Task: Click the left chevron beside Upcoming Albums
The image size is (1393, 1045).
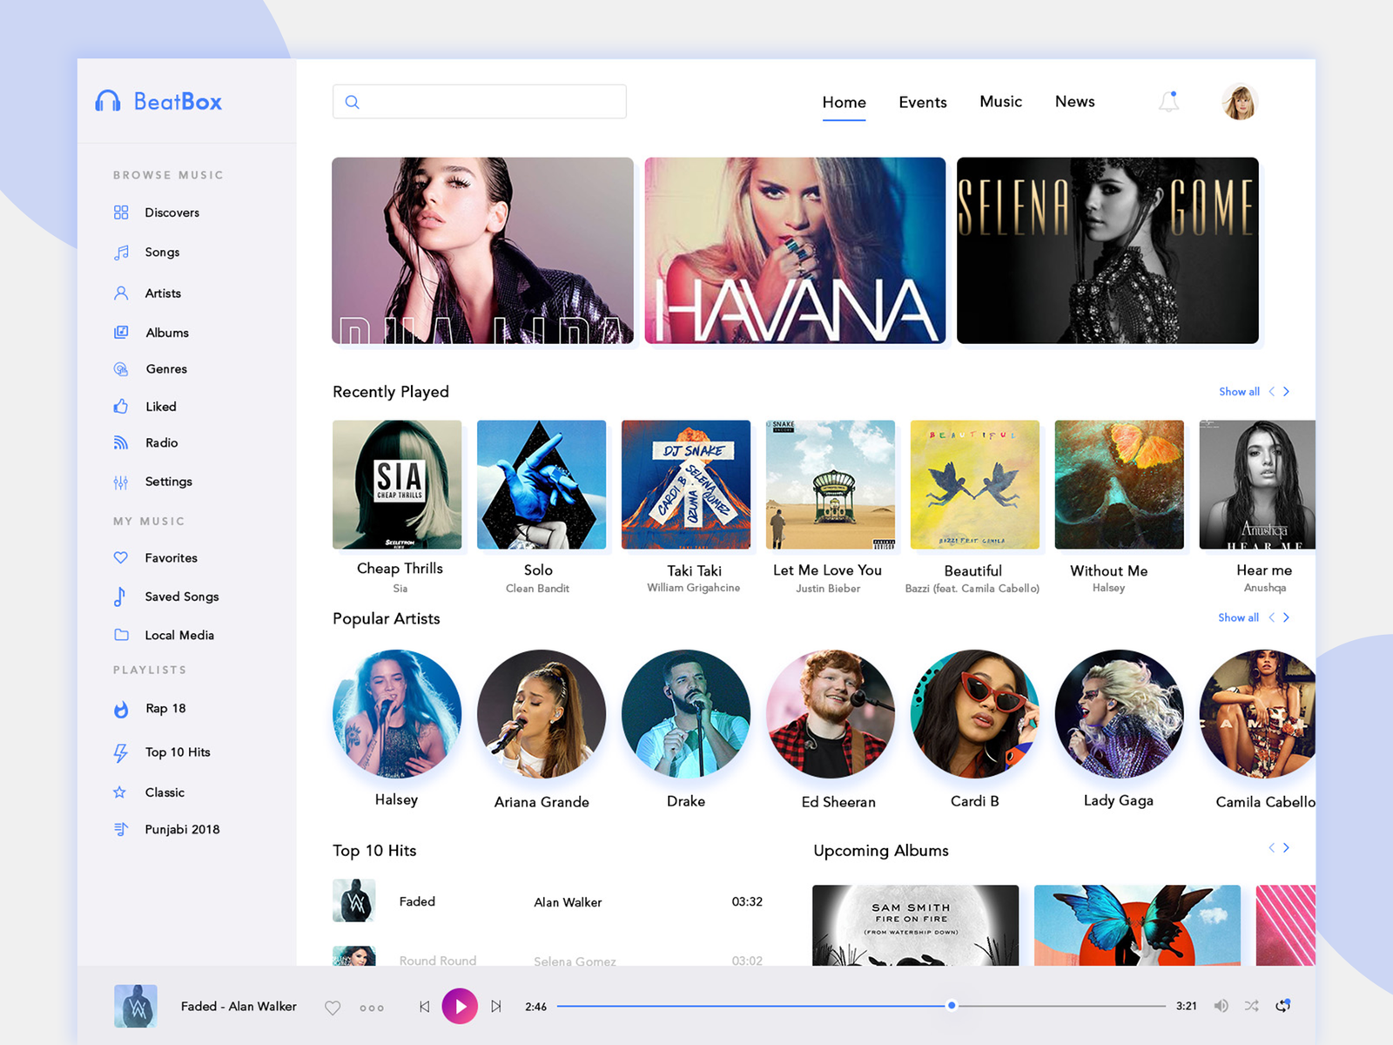Action: point(1270,847)
